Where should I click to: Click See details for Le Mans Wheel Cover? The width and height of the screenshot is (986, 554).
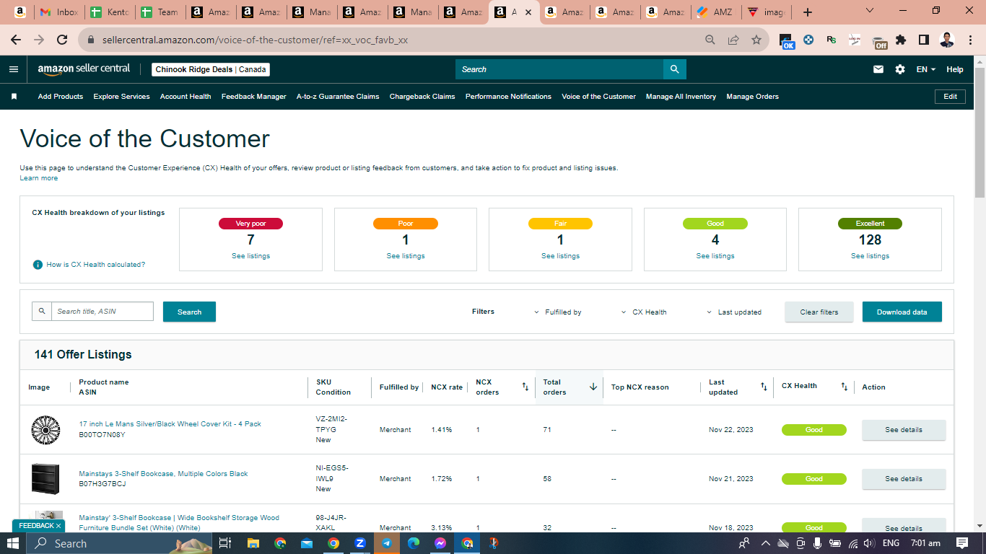[904, 430]
